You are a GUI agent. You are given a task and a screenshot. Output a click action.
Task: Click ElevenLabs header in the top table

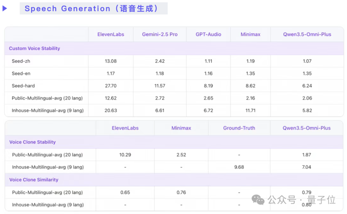pyautogui.click(x=111, y=34)
